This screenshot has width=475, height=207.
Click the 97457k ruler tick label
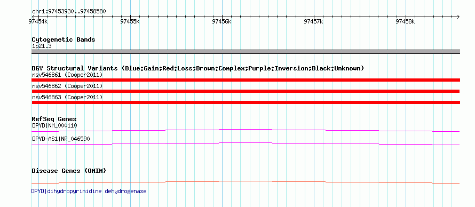click(x=313, y=21)
